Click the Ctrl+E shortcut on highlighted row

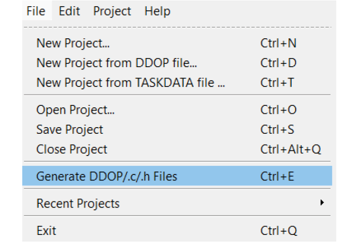(x=277, y=176)
